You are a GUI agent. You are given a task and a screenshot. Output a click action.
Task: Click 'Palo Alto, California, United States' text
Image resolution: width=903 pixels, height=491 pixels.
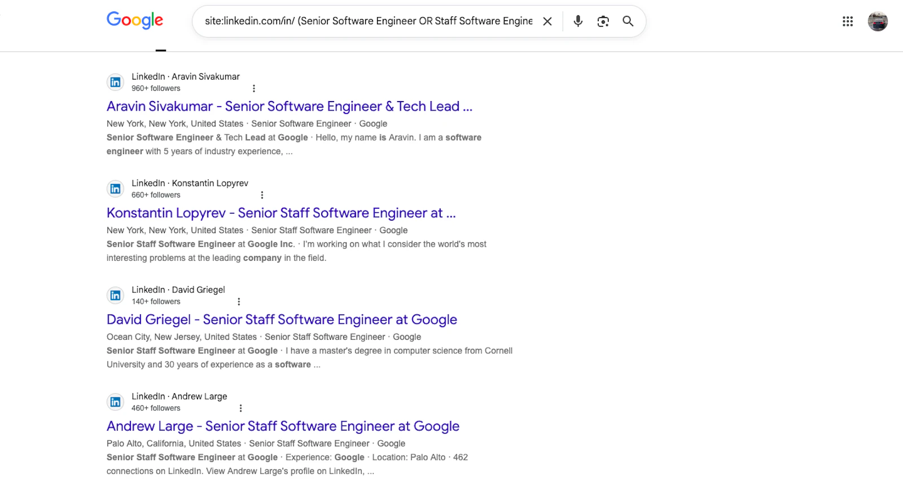[x=174, y=444]
